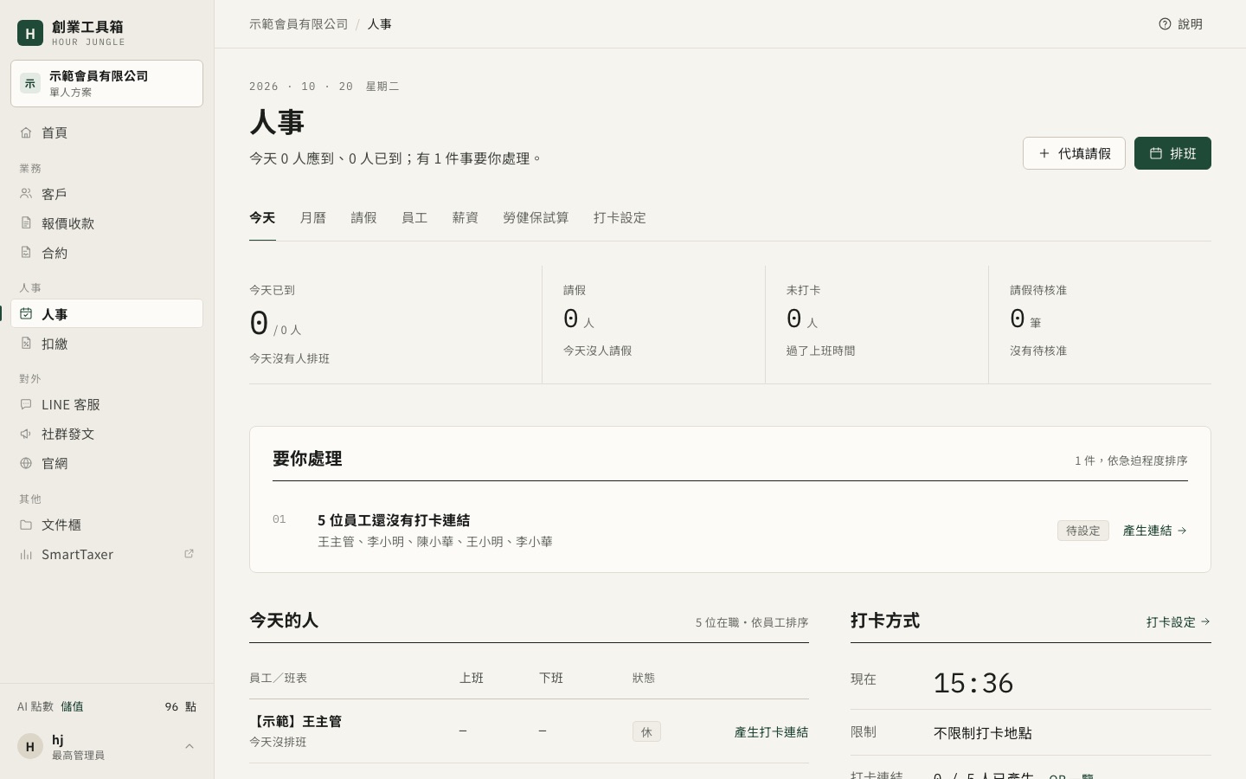Click the 扣繳 receipt icon
The width and height of the screenshot is (1246, 779).
coord(26,344)
